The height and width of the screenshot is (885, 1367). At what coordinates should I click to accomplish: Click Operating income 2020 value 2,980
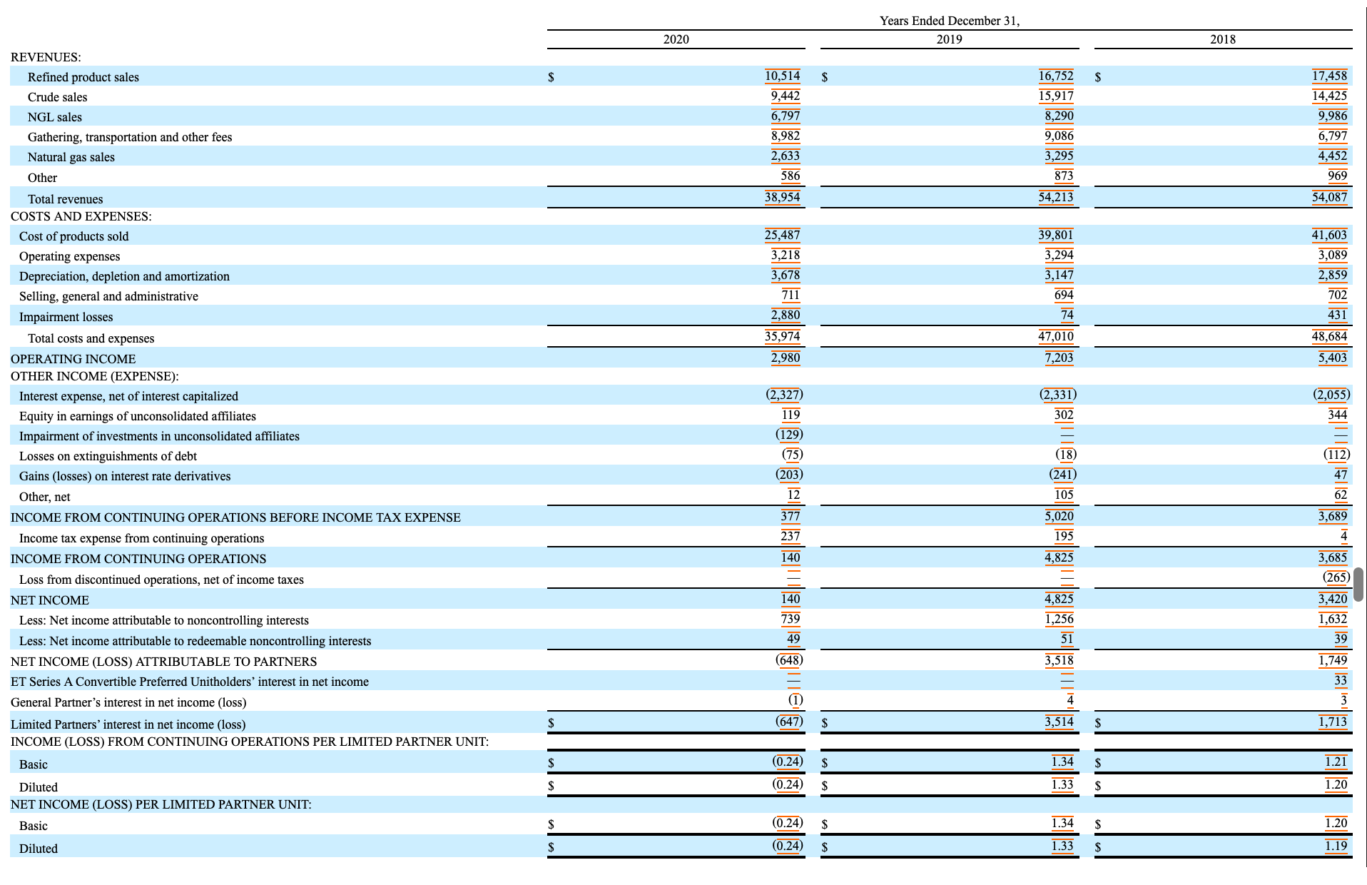(x=785, y=358)
